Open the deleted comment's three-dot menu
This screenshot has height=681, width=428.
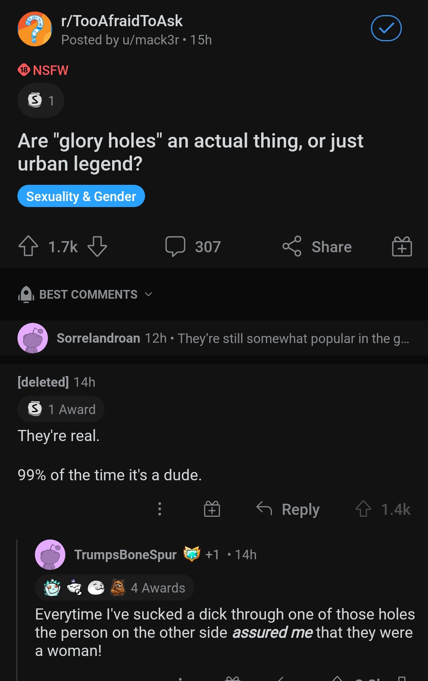(160, 509)
